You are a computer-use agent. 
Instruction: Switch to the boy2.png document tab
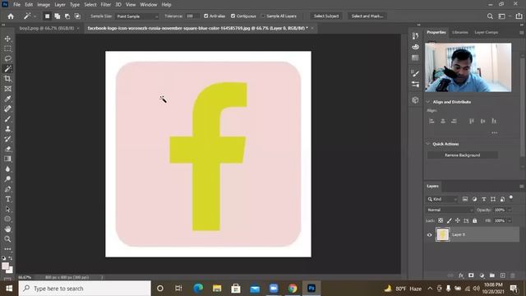tap(47, 28)
